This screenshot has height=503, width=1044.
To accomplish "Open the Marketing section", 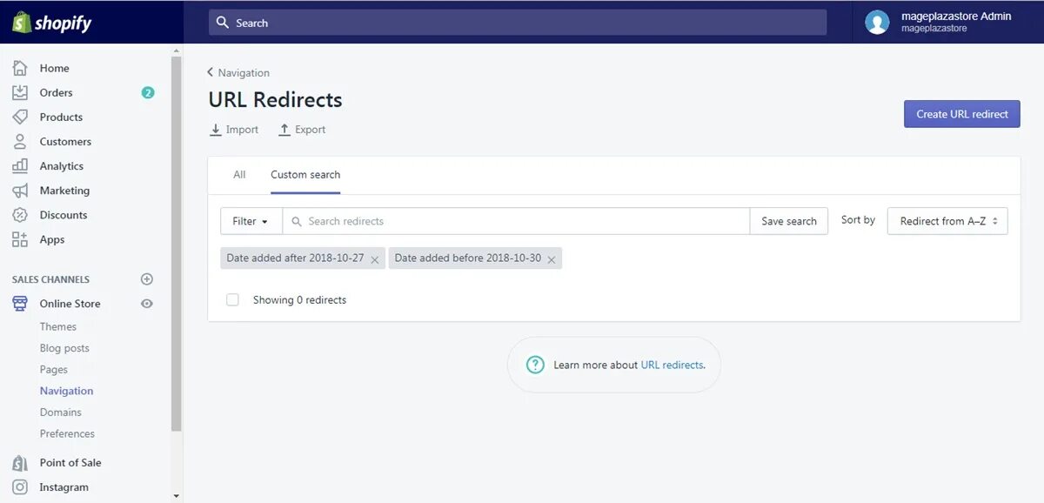I will [64, 191].
